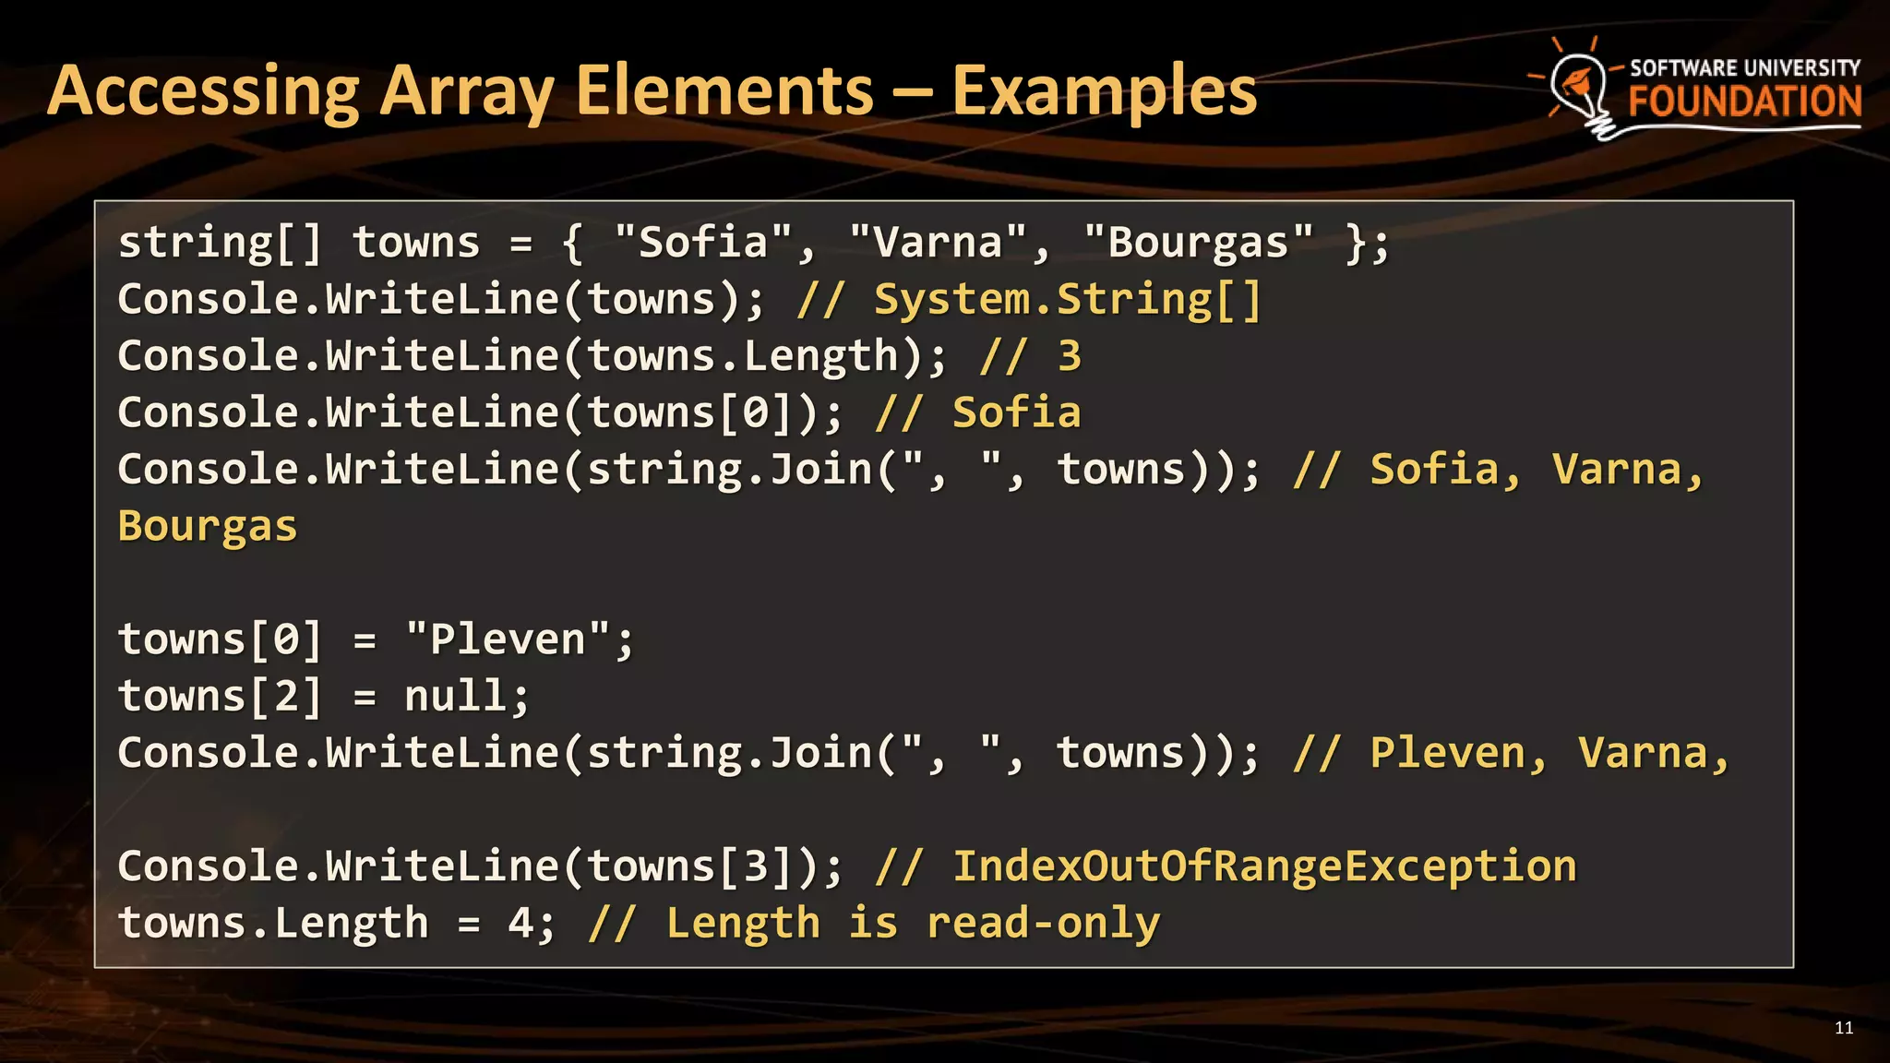Click the towns[2] = null line

pyautogui.click(x=323, y=696)
